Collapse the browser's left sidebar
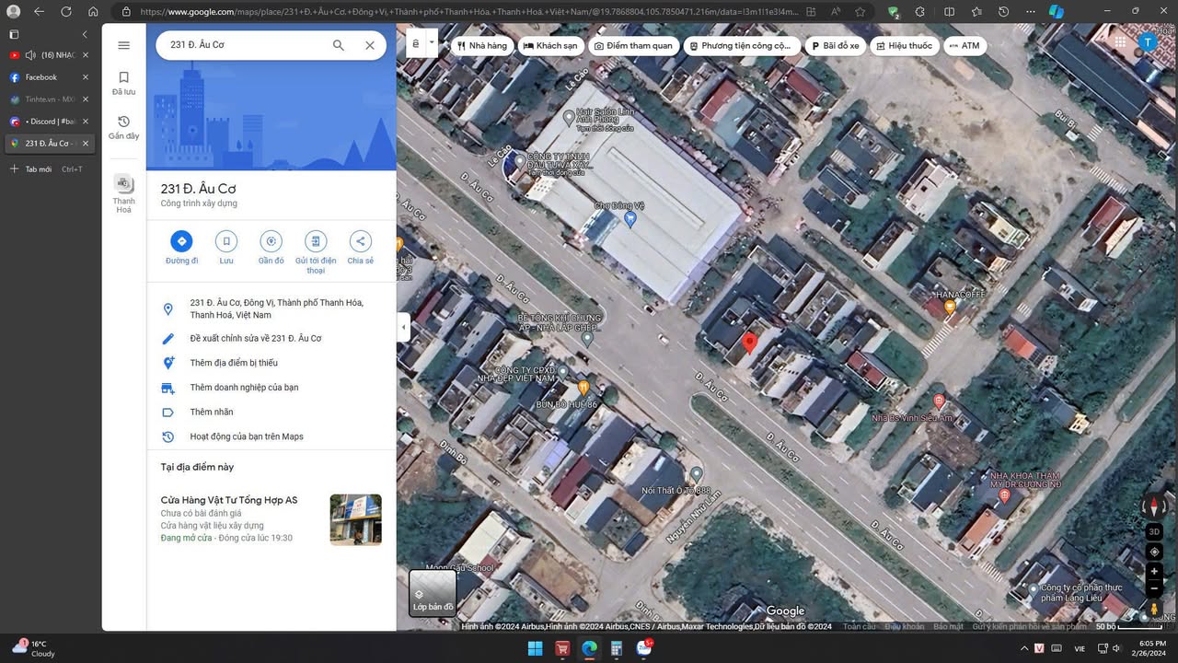 (84, 34)
